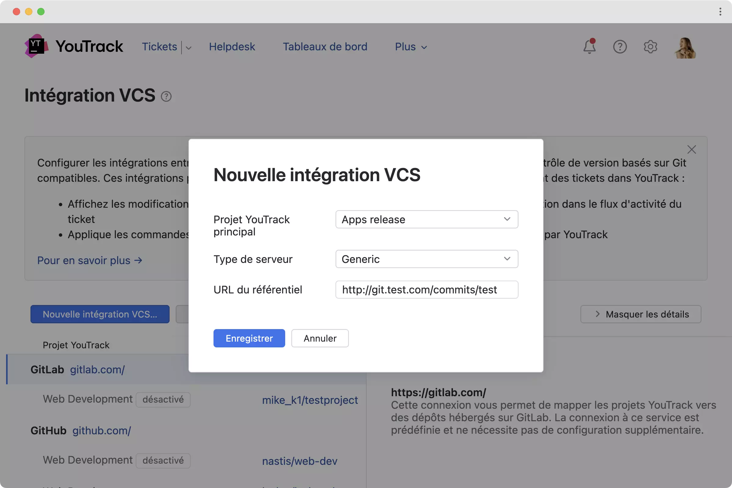This screenshot has width=732, height=488.
Task: Open the settings gear menu
Action: pos(650,47)
